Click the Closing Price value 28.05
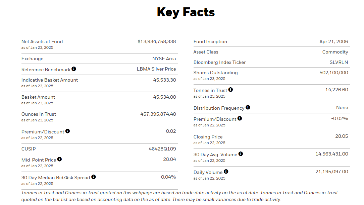364x205 pixels. pyautogui.click(x=342, y=136)
